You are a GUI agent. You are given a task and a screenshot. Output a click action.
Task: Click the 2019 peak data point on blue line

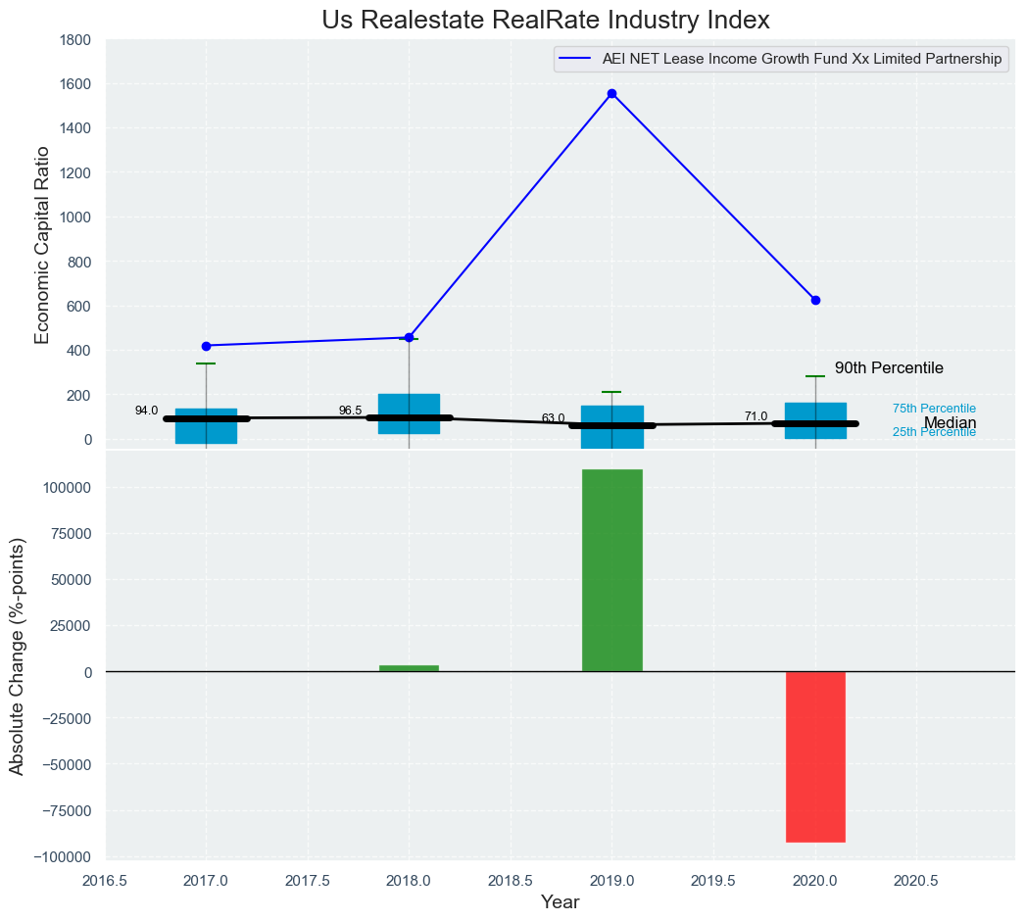(611, 94)
